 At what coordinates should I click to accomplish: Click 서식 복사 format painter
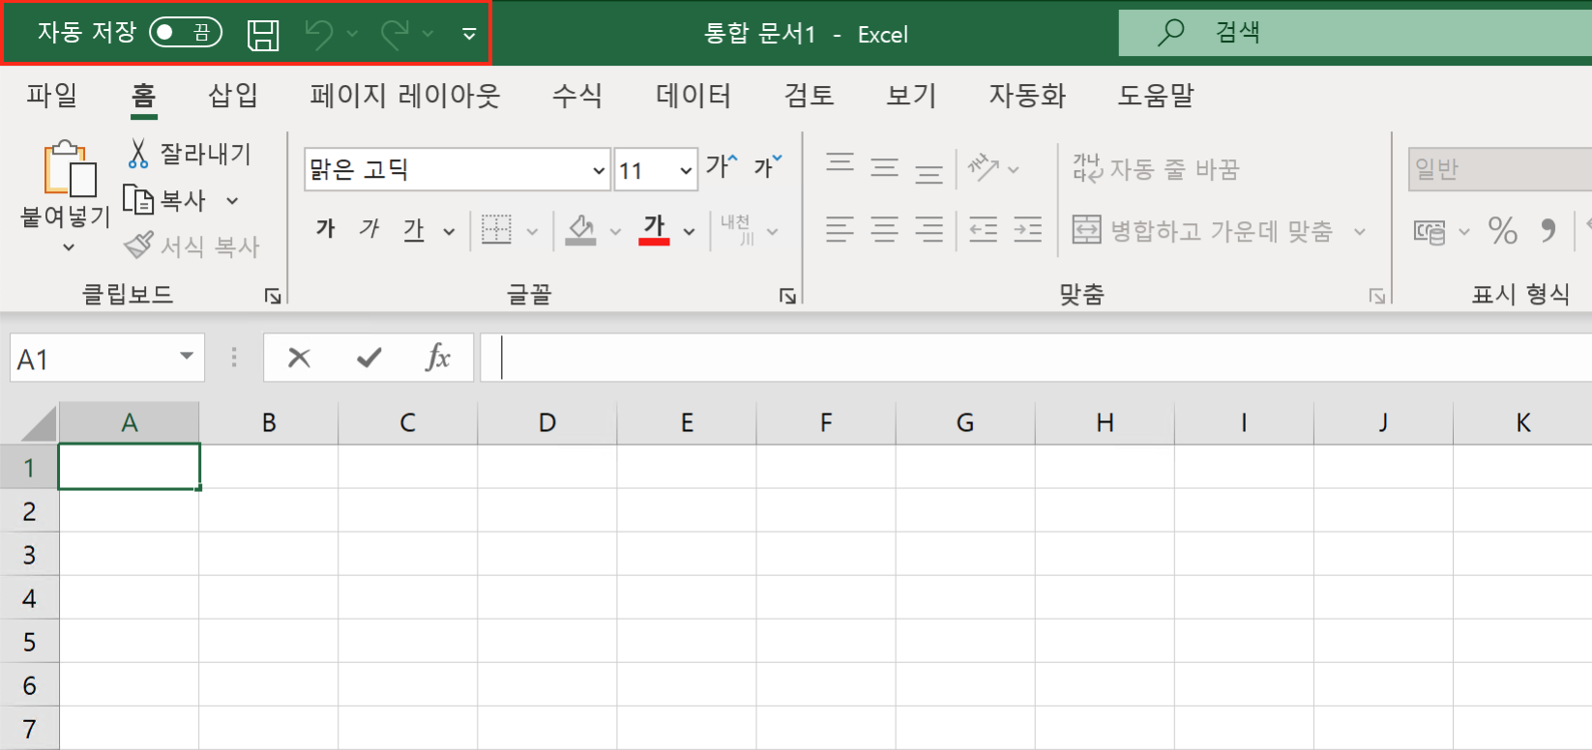[192, 245]
